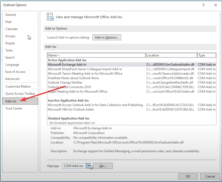222x182 pixels.
Task: Click the Exchange support description text
Action: point(136,151)
